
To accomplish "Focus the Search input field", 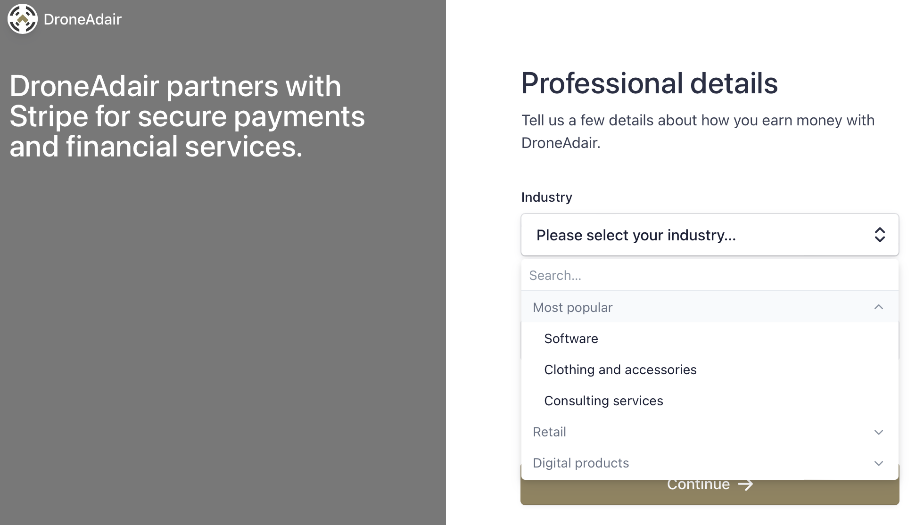I will tap(710, 275).
